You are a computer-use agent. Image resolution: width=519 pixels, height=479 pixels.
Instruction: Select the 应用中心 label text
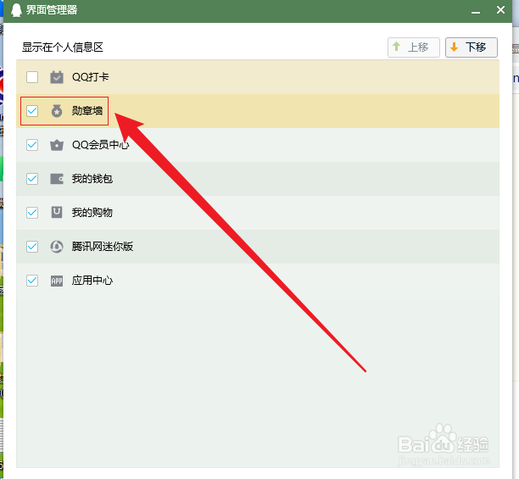pos(92,281)
